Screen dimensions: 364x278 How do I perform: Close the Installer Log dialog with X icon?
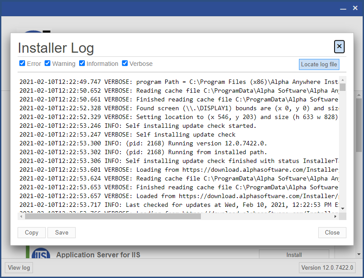point(339,47)
